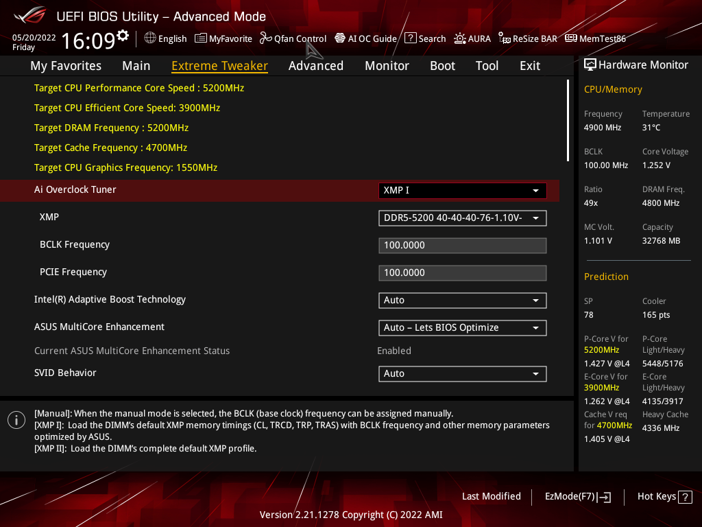Click the EzMode exit arrow icon
The height and width of the screenshot is (527, 702).
coord(604,497)
